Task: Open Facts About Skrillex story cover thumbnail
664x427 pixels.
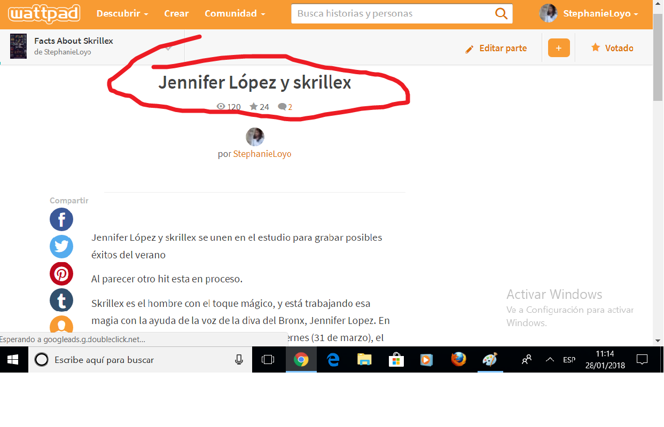Action: (x=18, y=46)
